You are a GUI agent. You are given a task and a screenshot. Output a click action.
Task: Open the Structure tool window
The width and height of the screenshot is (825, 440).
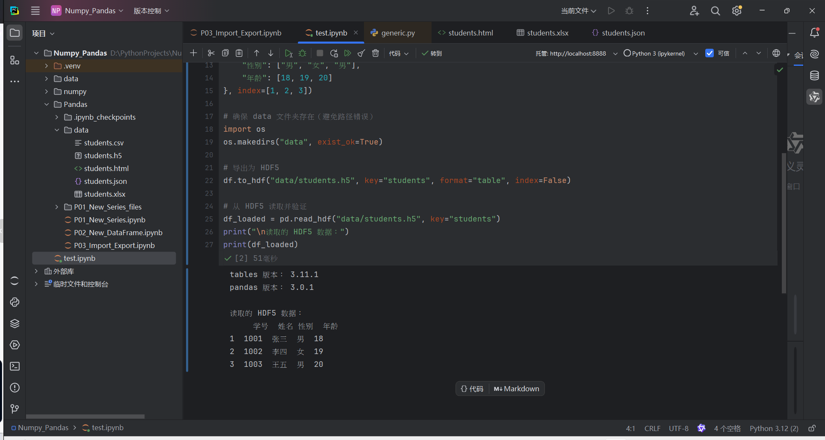click(15, 60)
